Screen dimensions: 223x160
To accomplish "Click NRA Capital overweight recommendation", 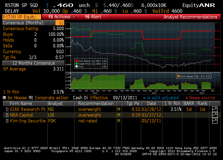I will click(90, 115).
